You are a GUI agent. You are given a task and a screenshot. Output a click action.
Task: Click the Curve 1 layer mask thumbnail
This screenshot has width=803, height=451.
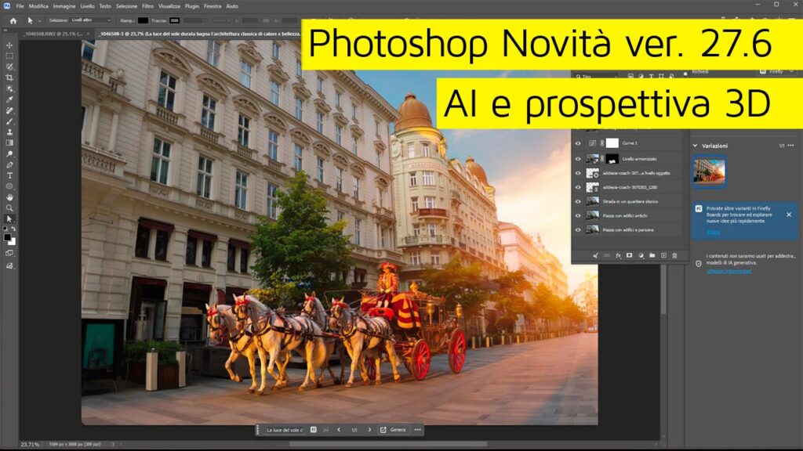point(612,143)
